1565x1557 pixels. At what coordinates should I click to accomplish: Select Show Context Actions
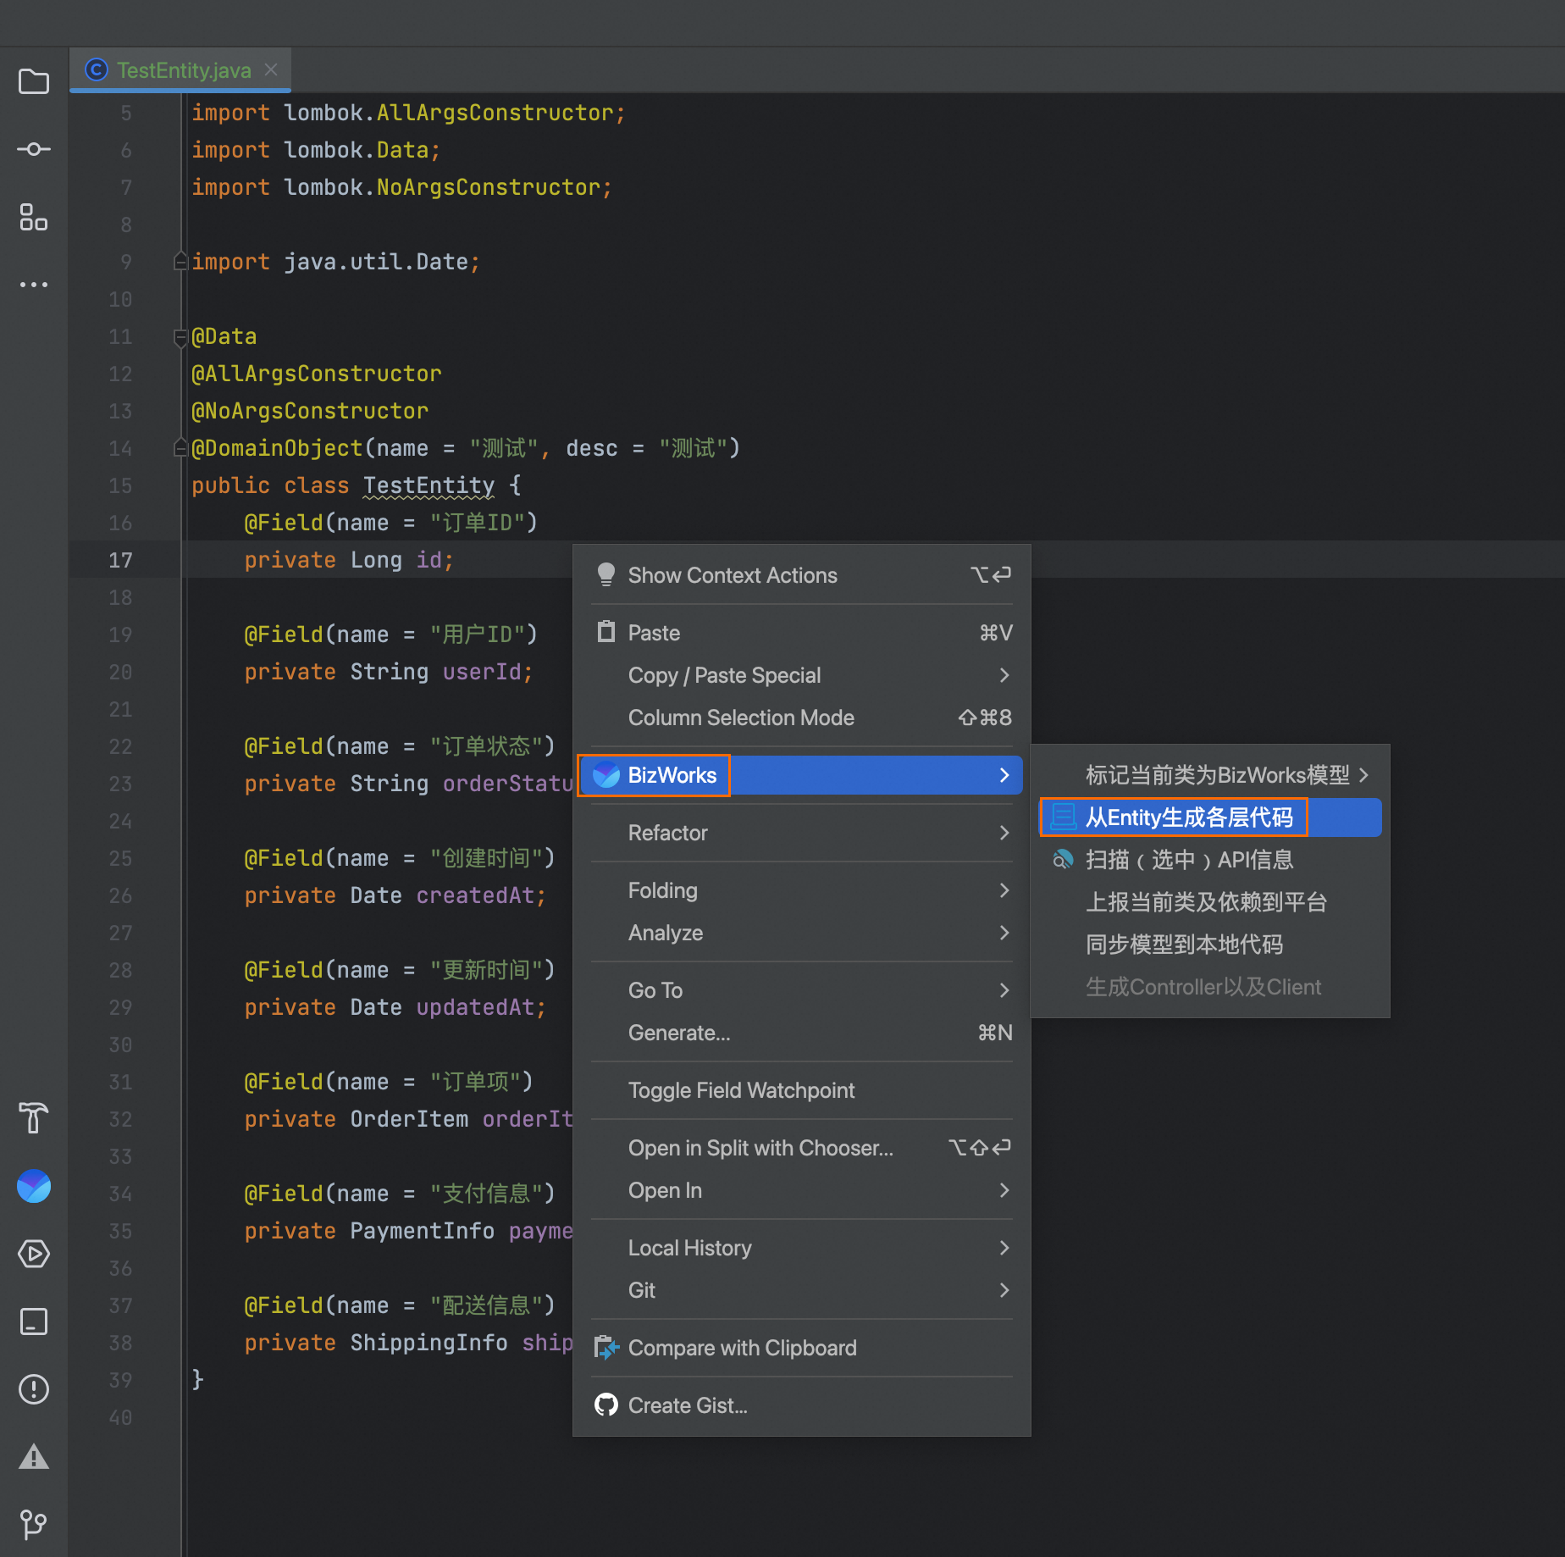click(802, 574)
